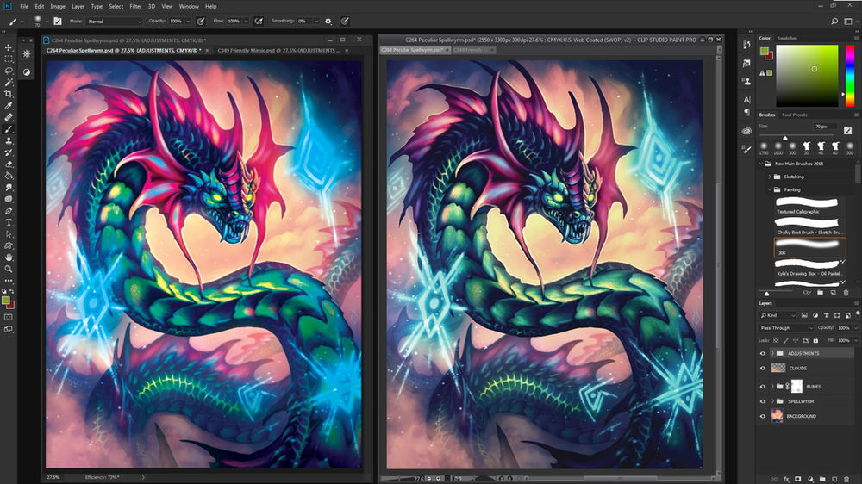Collapse the Painting brush folder

point(769,189)
